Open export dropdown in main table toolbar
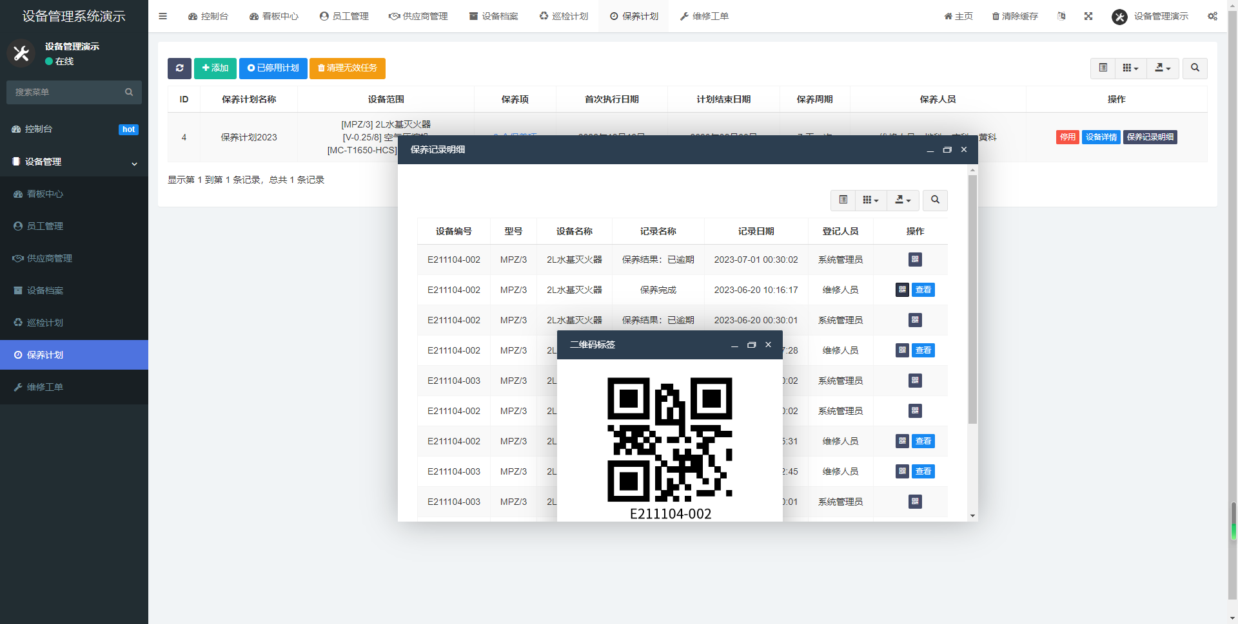The image size is (1238, 624). [1163, 68]
